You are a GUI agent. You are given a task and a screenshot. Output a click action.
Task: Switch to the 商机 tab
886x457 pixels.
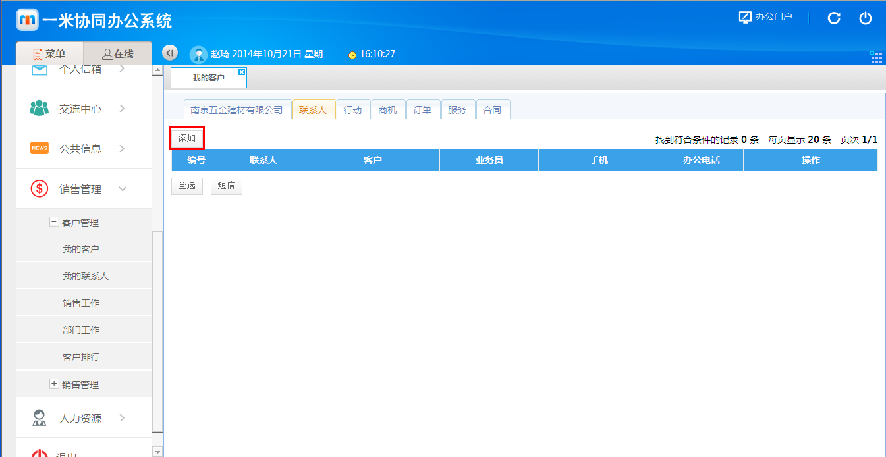388,110
